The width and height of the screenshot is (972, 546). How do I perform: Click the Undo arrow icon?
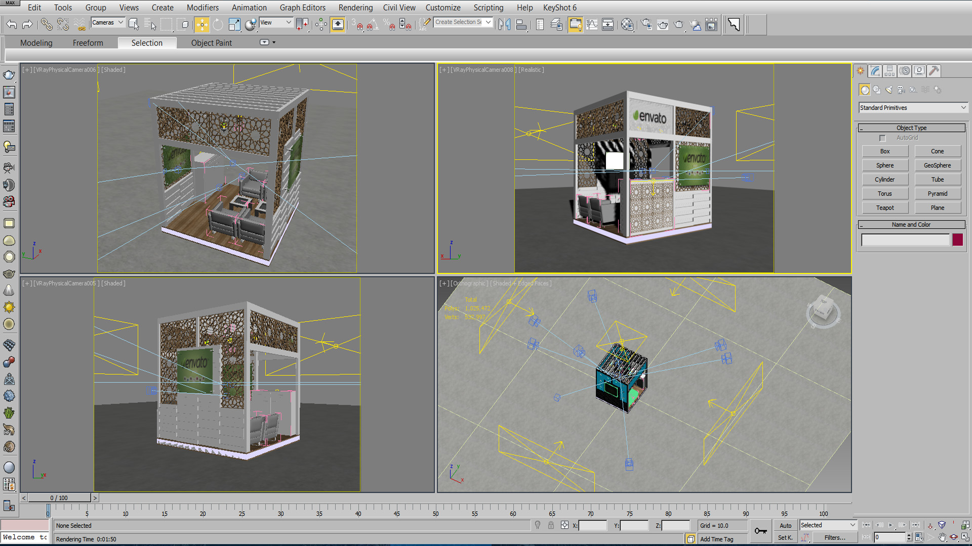pyautogui.click(x=12, y=24)
